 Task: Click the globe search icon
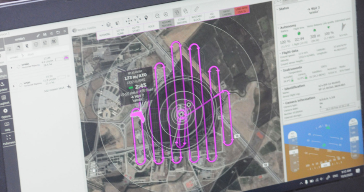click(x=185, y=11)
